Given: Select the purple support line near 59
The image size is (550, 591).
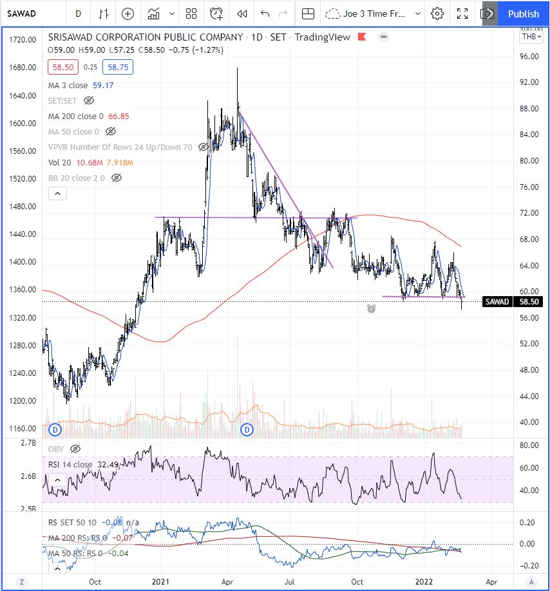Looking at the screenshot, I should (424, 297).
